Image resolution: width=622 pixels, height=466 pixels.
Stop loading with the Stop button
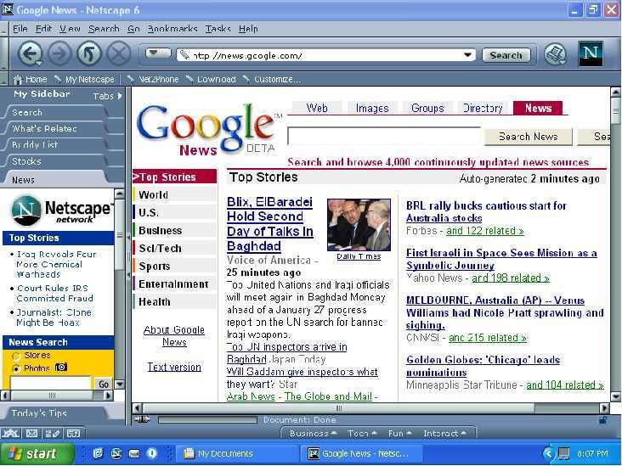click(x=119, y=53)
